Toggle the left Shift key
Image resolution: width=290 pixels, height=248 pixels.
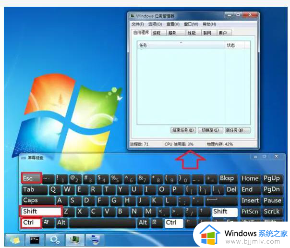[x=41, y=211]
